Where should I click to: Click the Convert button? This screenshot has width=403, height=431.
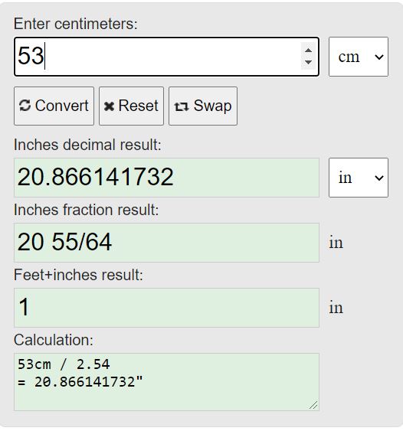[x=54, y=106]
